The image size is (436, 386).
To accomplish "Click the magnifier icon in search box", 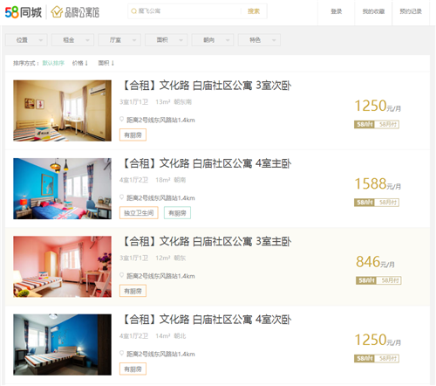I will [133, 11].
